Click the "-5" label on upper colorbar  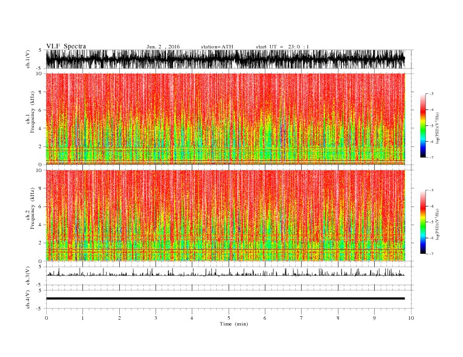(431, 126)
